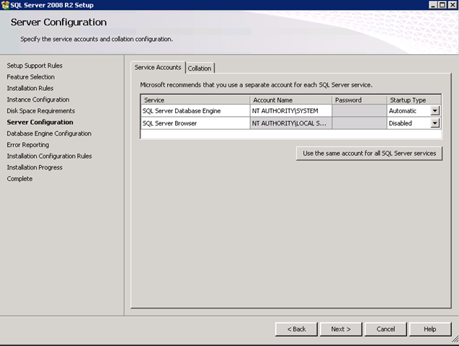Click Setup Support Rules in the steps list

click(35, 66)
